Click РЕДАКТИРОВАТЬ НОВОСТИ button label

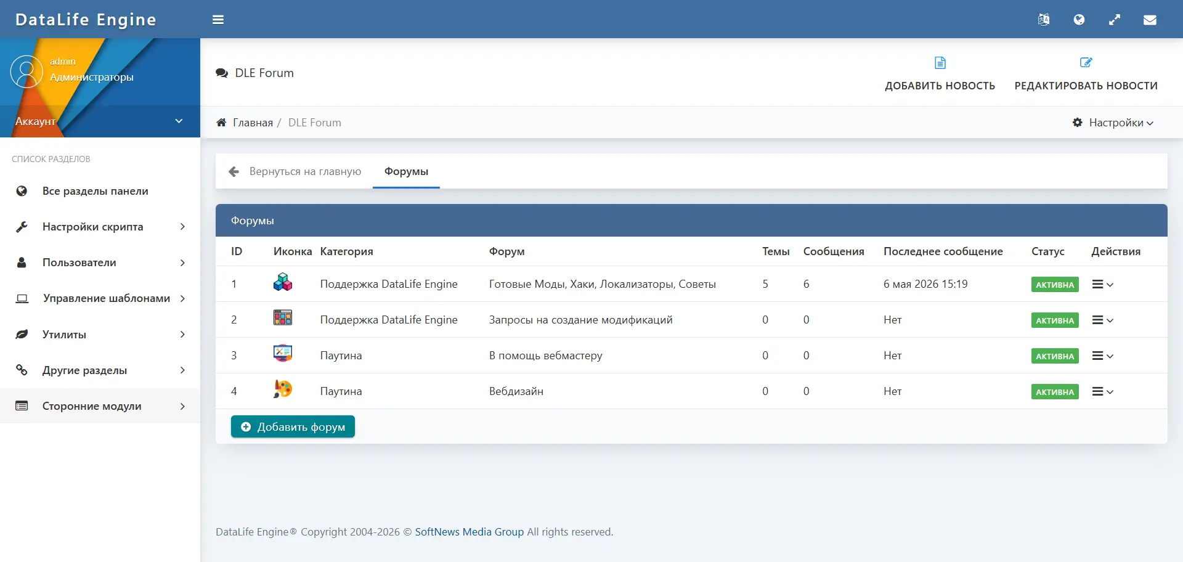pyautogui.click(x=1086, y=86)
